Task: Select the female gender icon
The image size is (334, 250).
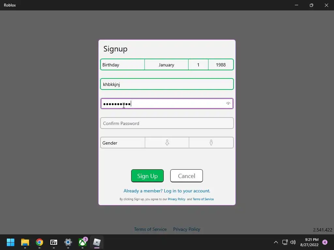Action: coord(167,143)
